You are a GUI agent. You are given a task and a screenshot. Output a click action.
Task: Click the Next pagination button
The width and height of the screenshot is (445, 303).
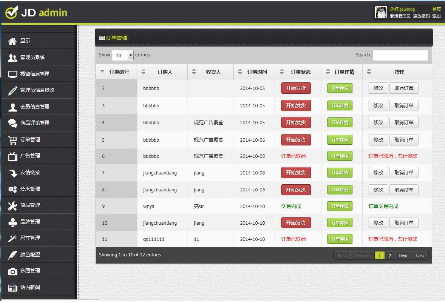(x=403, y=256)
